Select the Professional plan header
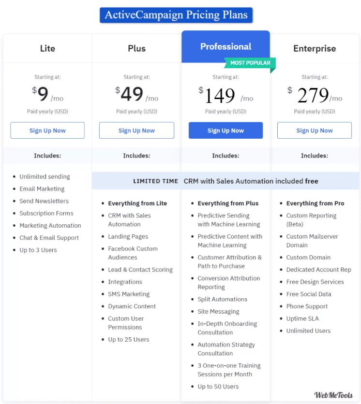 tap(226, 47)
